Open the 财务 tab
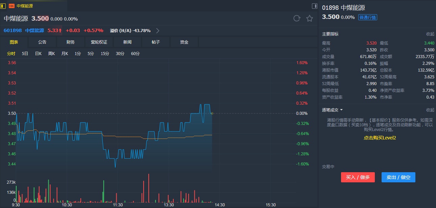Viewport: 436px width, 208px height. point(71,42)
